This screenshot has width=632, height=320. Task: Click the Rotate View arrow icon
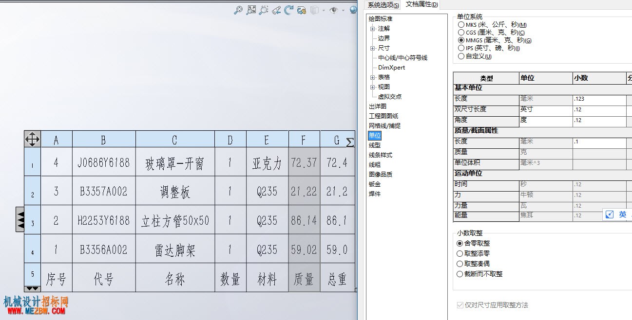[289, 10]
